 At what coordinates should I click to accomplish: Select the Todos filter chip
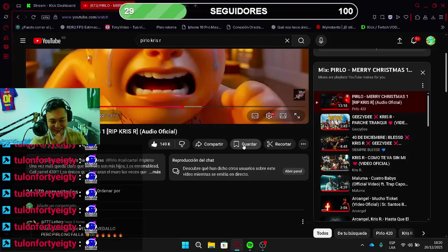[x=322, y=233]
